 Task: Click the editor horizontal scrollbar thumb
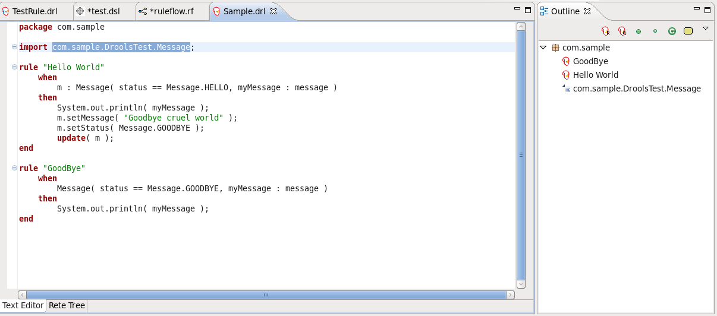coord(266,295)
